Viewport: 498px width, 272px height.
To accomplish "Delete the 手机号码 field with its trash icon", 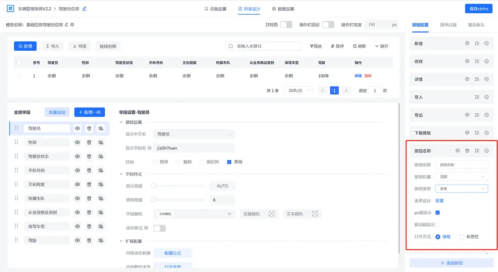I will coord(89,170).
